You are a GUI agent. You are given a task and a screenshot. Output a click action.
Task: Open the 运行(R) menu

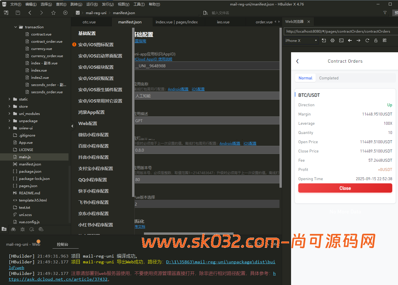tap(92, 4)
